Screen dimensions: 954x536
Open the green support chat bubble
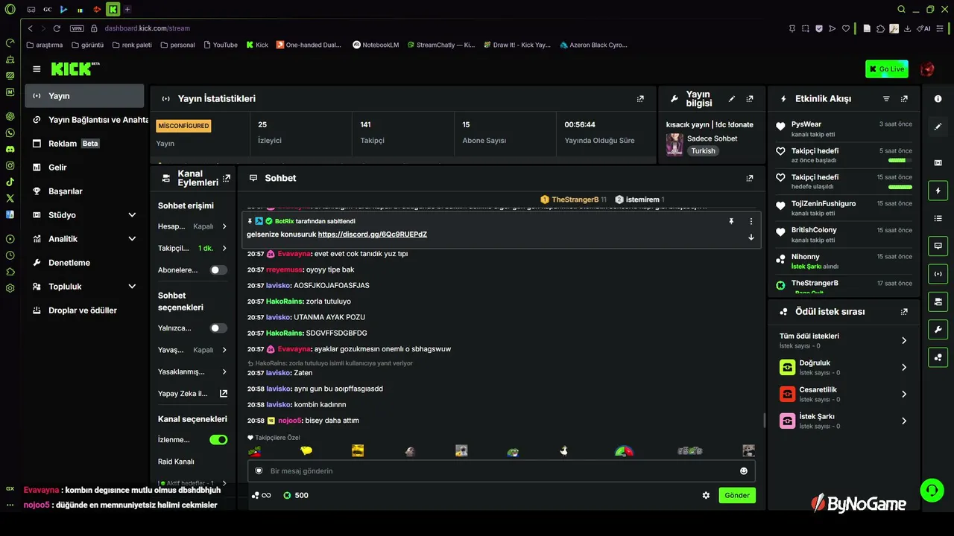coord(932,490)
